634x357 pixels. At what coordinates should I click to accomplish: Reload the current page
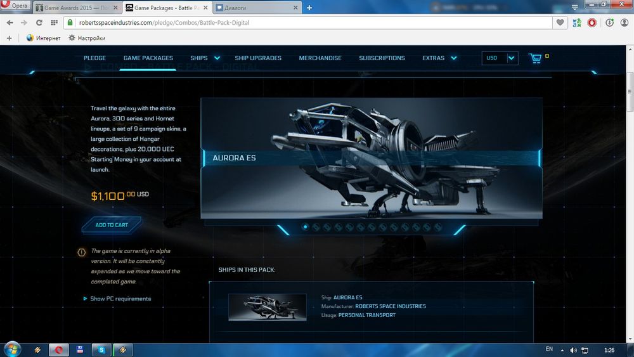[x=39, y=23]
